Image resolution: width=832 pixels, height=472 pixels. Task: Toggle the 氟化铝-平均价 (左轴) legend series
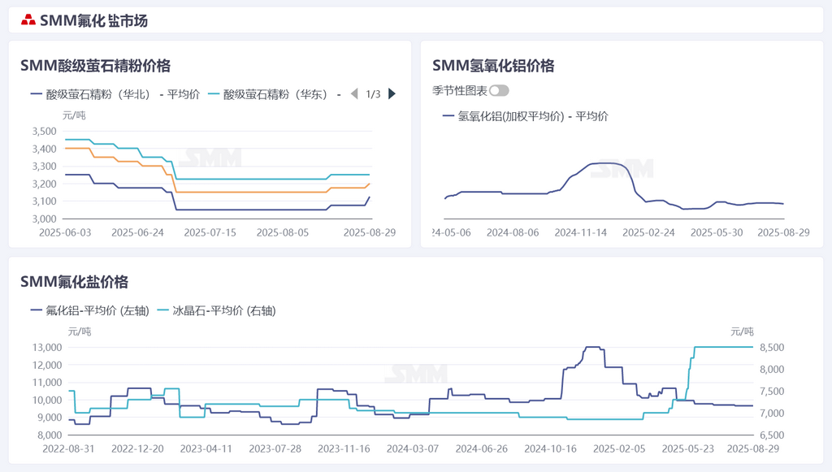89,310
